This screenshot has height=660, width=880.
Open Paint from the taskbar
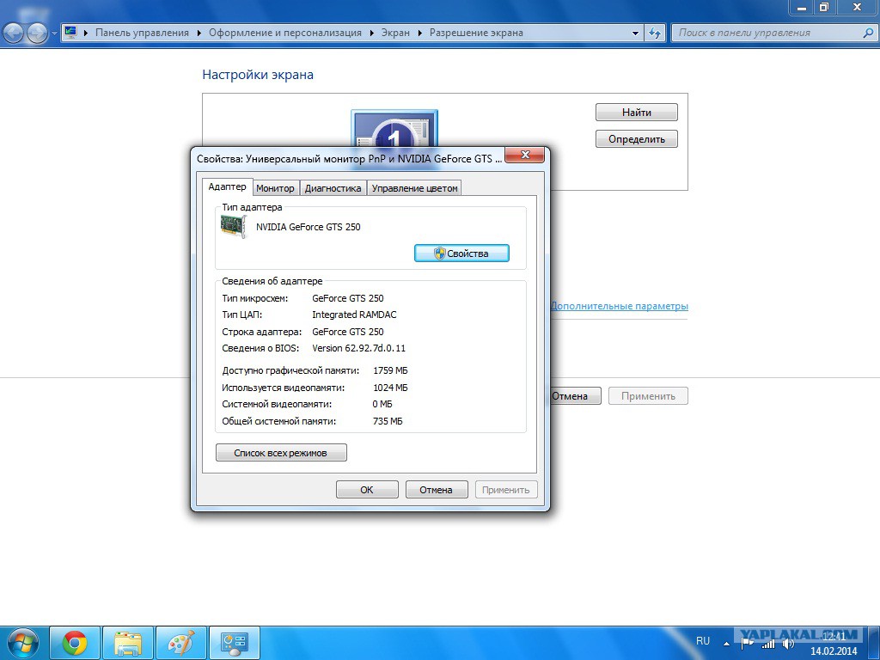pyautogui.click(x=180, y=643)
